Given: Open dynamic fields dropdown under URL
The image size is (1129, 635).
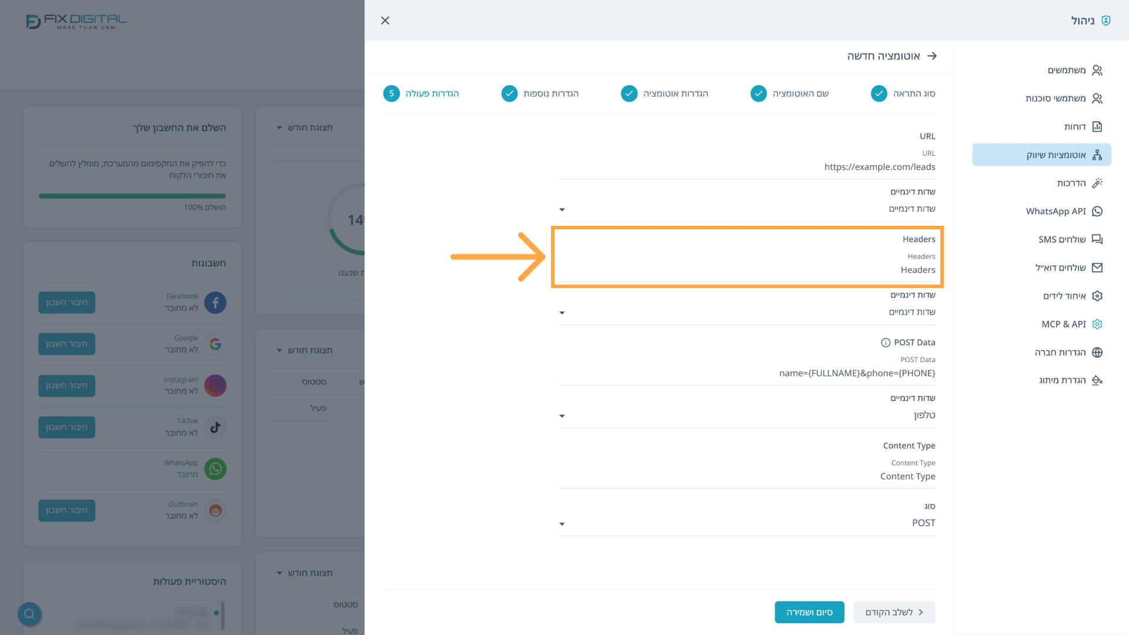Looking at the screenshot, I should [747, 209].
